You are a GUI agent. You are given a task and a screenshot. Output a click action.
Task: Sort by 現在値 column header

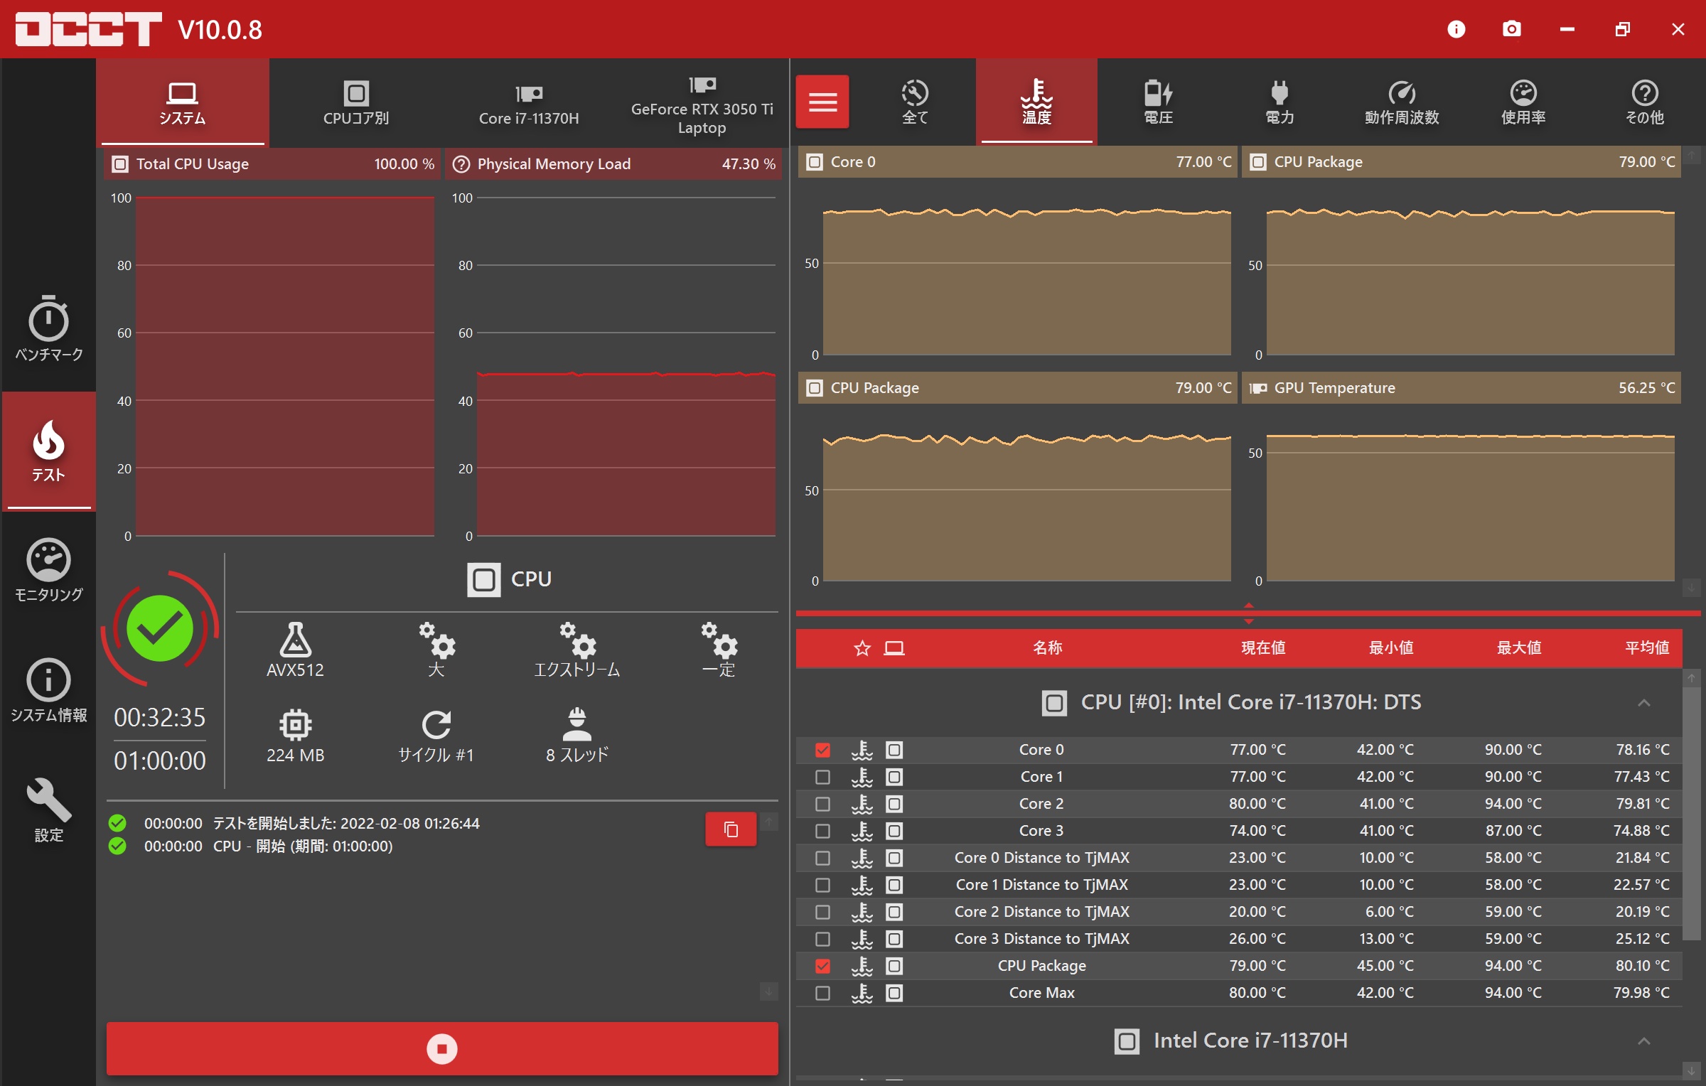coord(1263,648)
